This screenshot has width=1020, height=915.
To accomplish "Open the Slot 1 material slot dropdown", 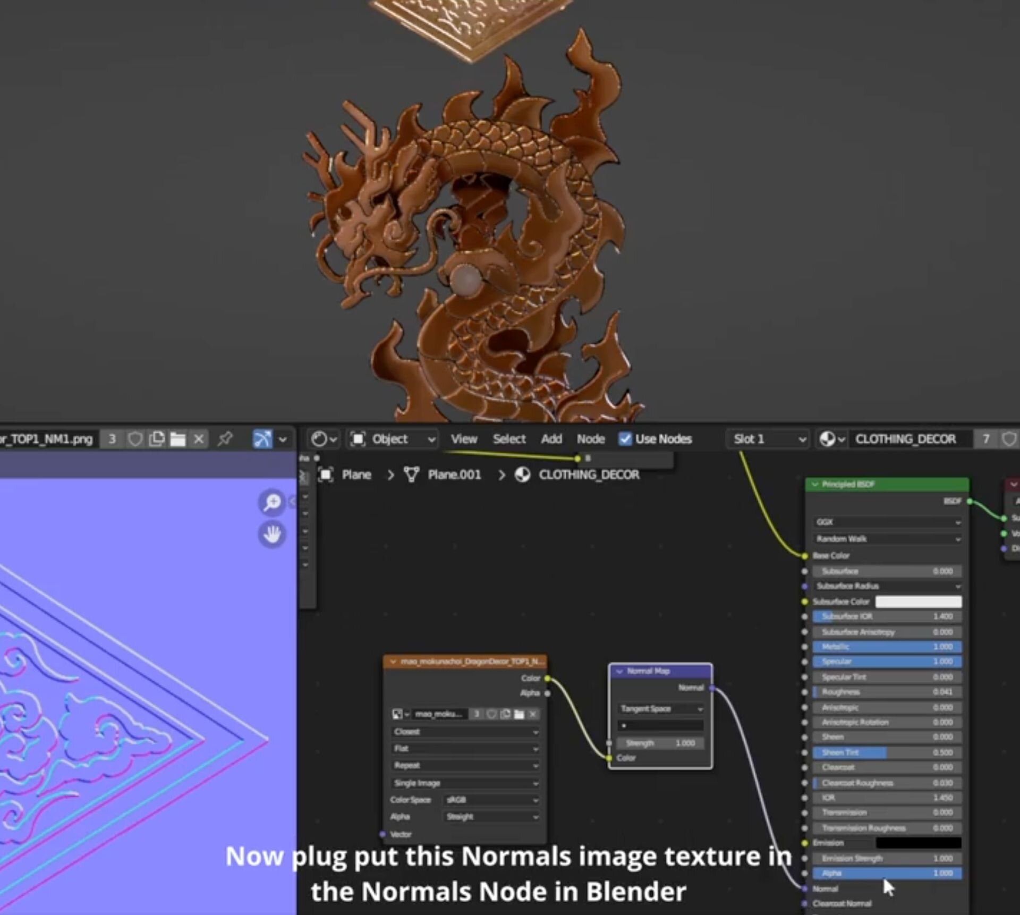I will [x=768, y=439].
